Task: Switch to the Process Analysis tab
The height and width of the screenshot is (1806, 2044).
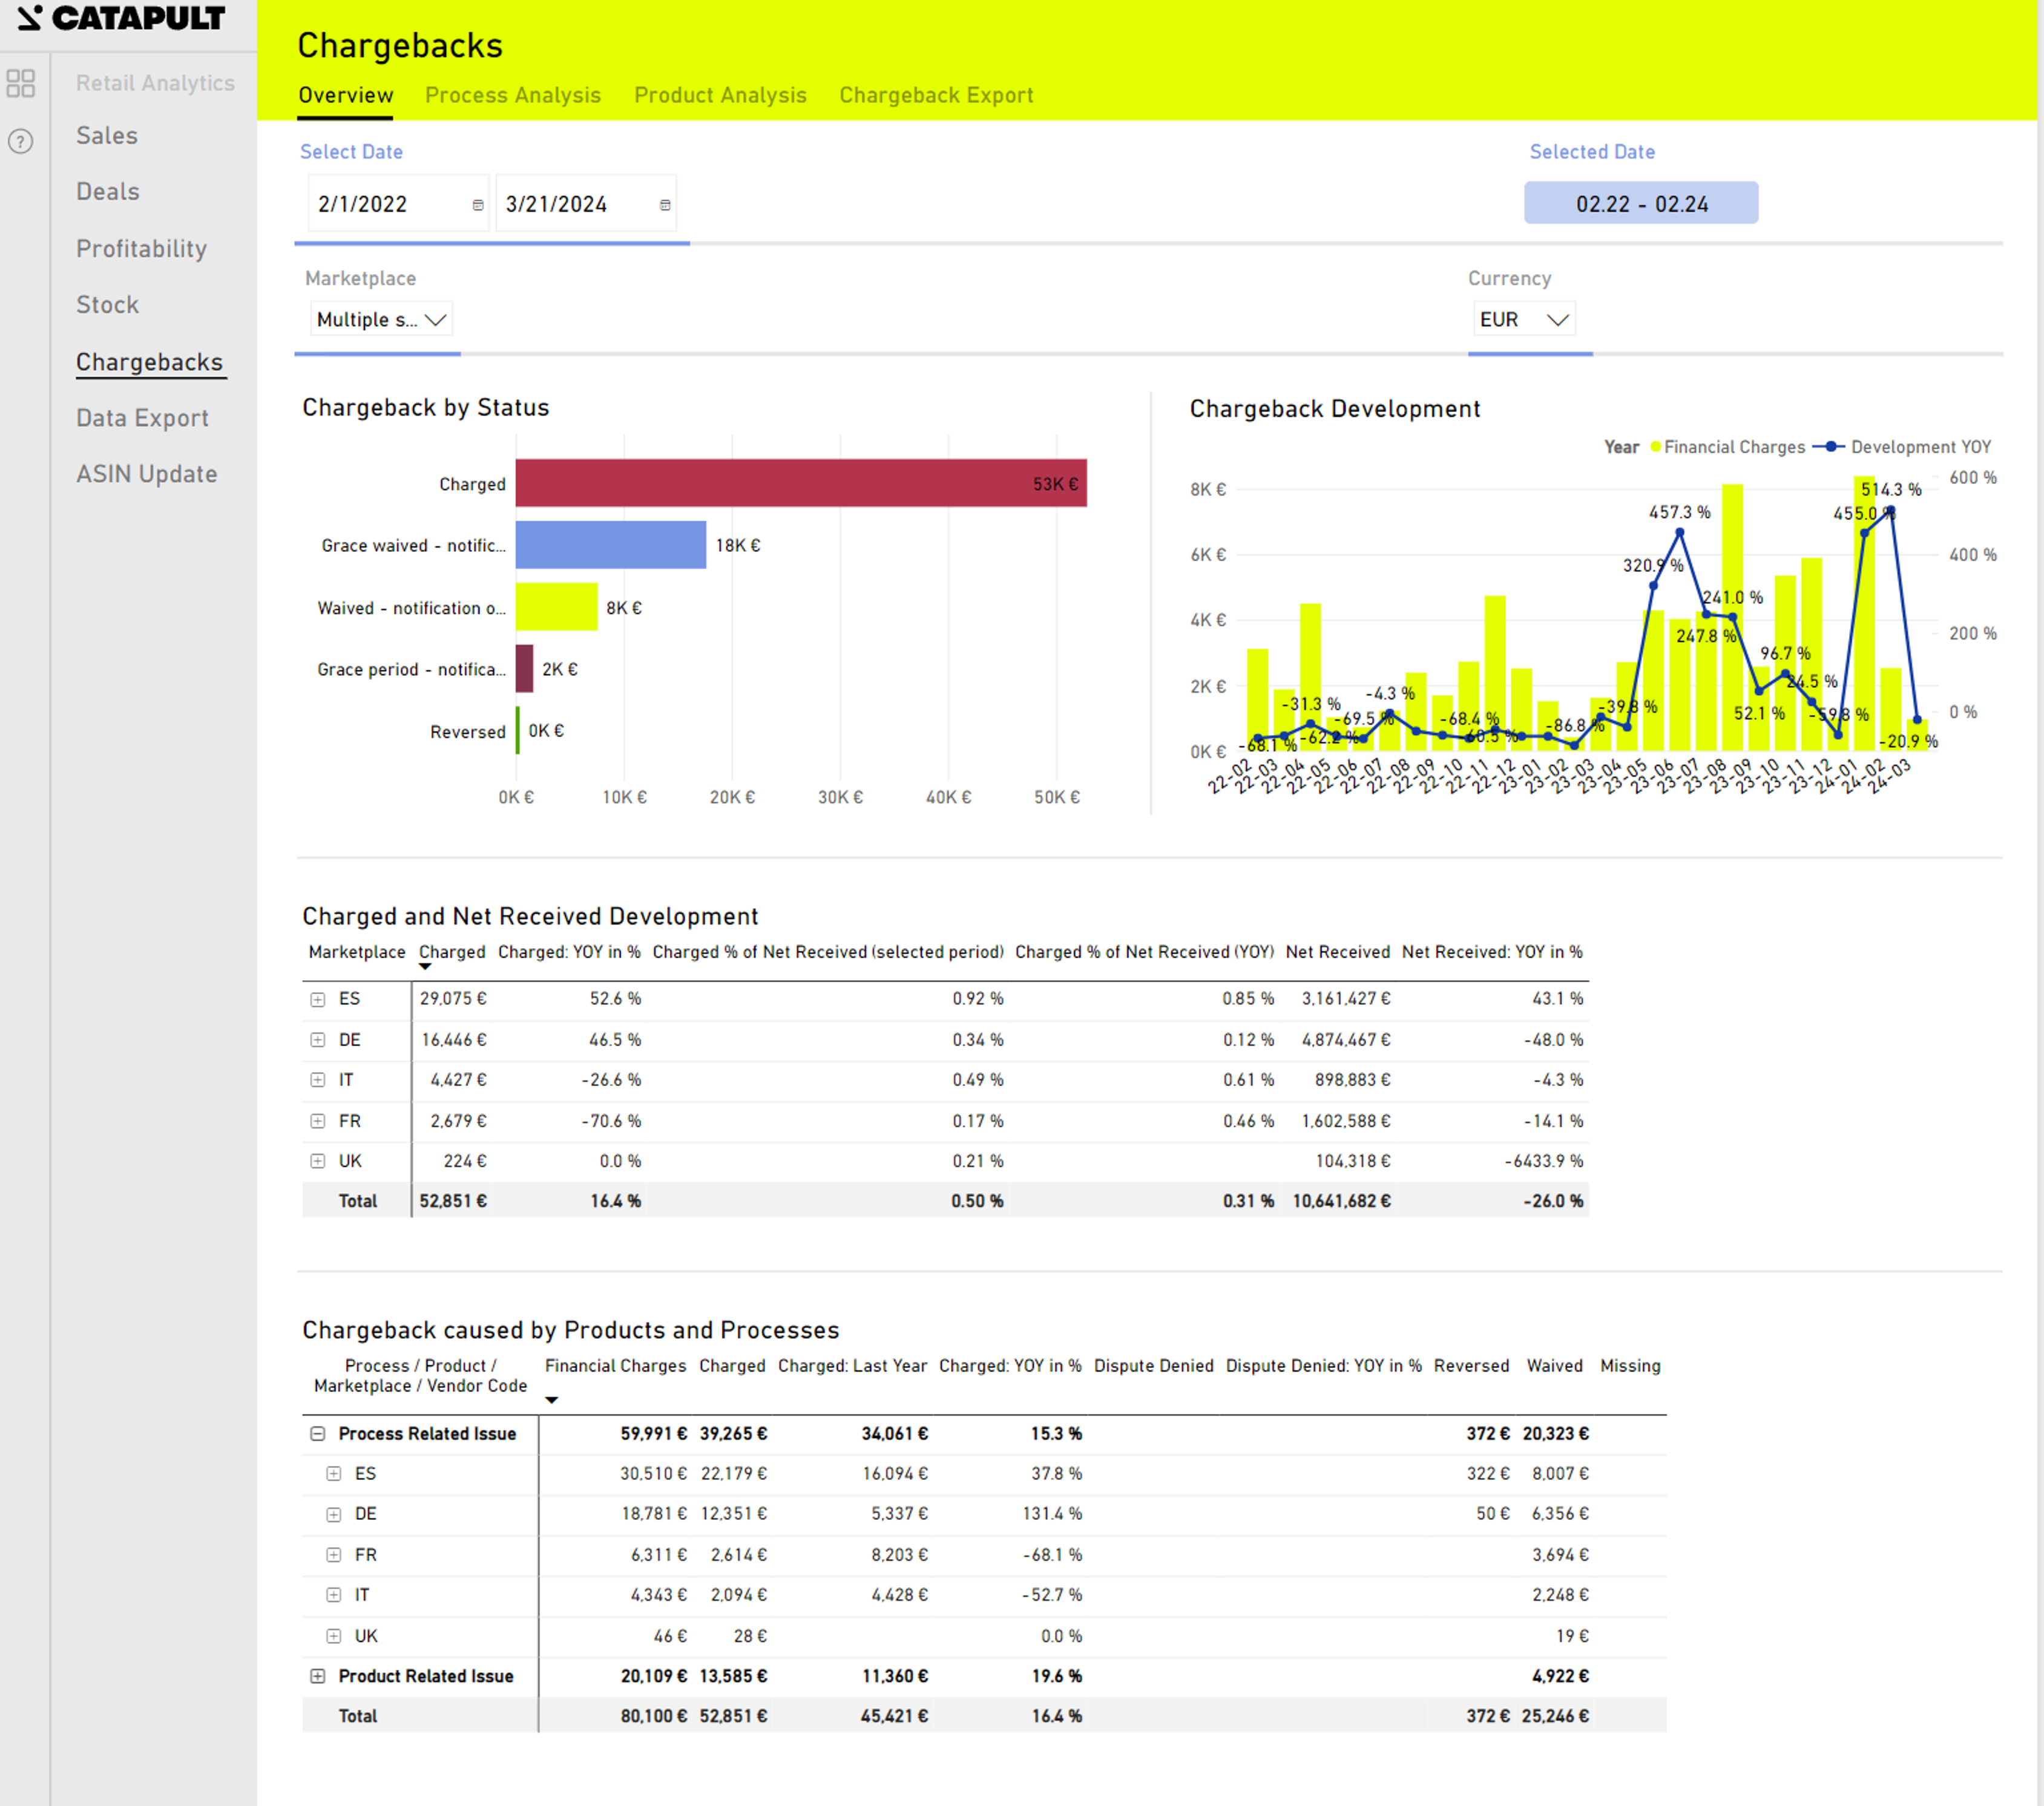Action: point(512,95)
